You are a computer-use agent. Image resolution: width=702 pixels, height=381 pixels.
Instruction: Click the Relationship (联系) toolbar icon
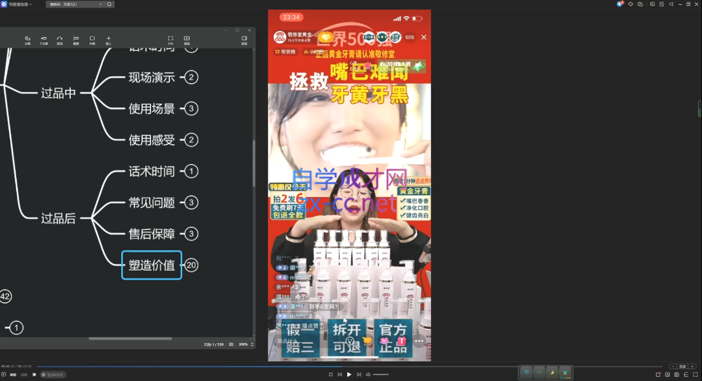point(59,40)
